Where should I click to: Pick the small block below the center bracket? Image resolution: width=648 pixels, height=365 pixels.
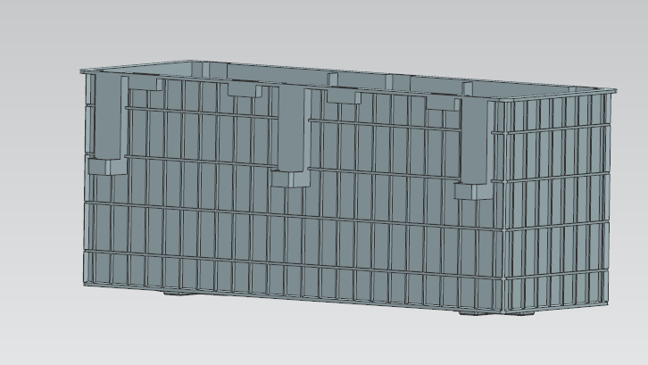point(291,179)
